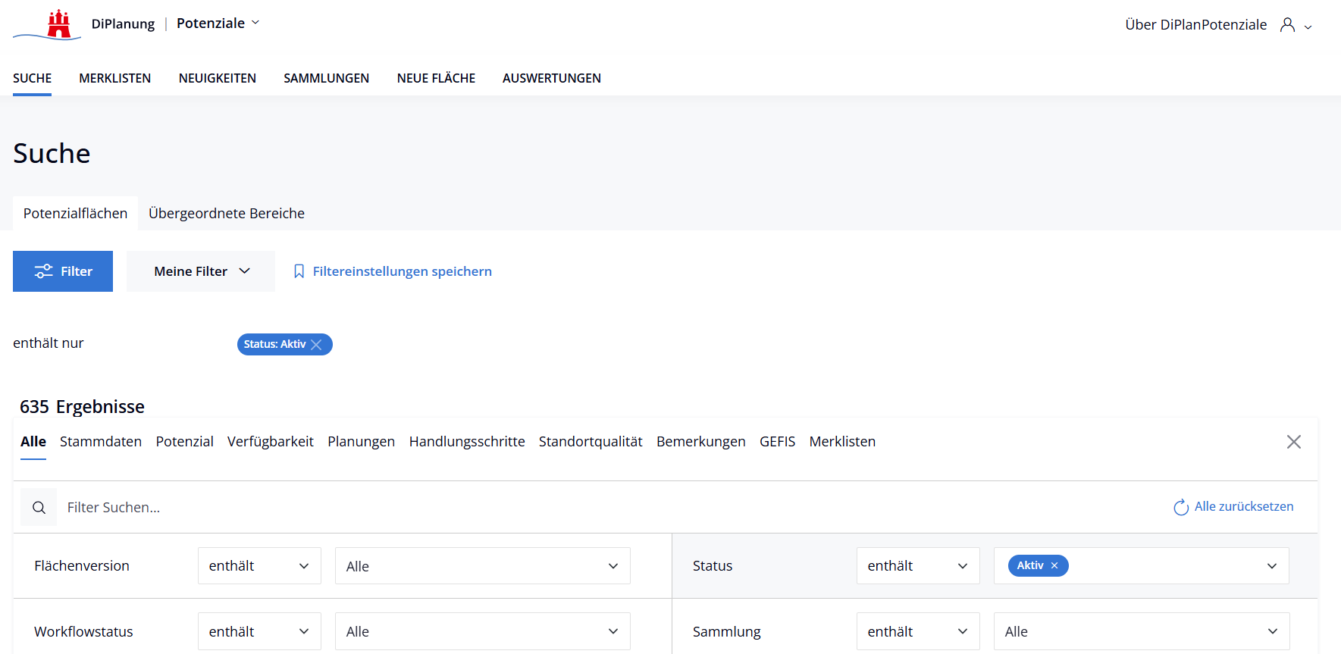Click the Alle zurücksetzen reset icon
The width and height of the screenshot is (1341, 654).
(x=1180, y=507)
